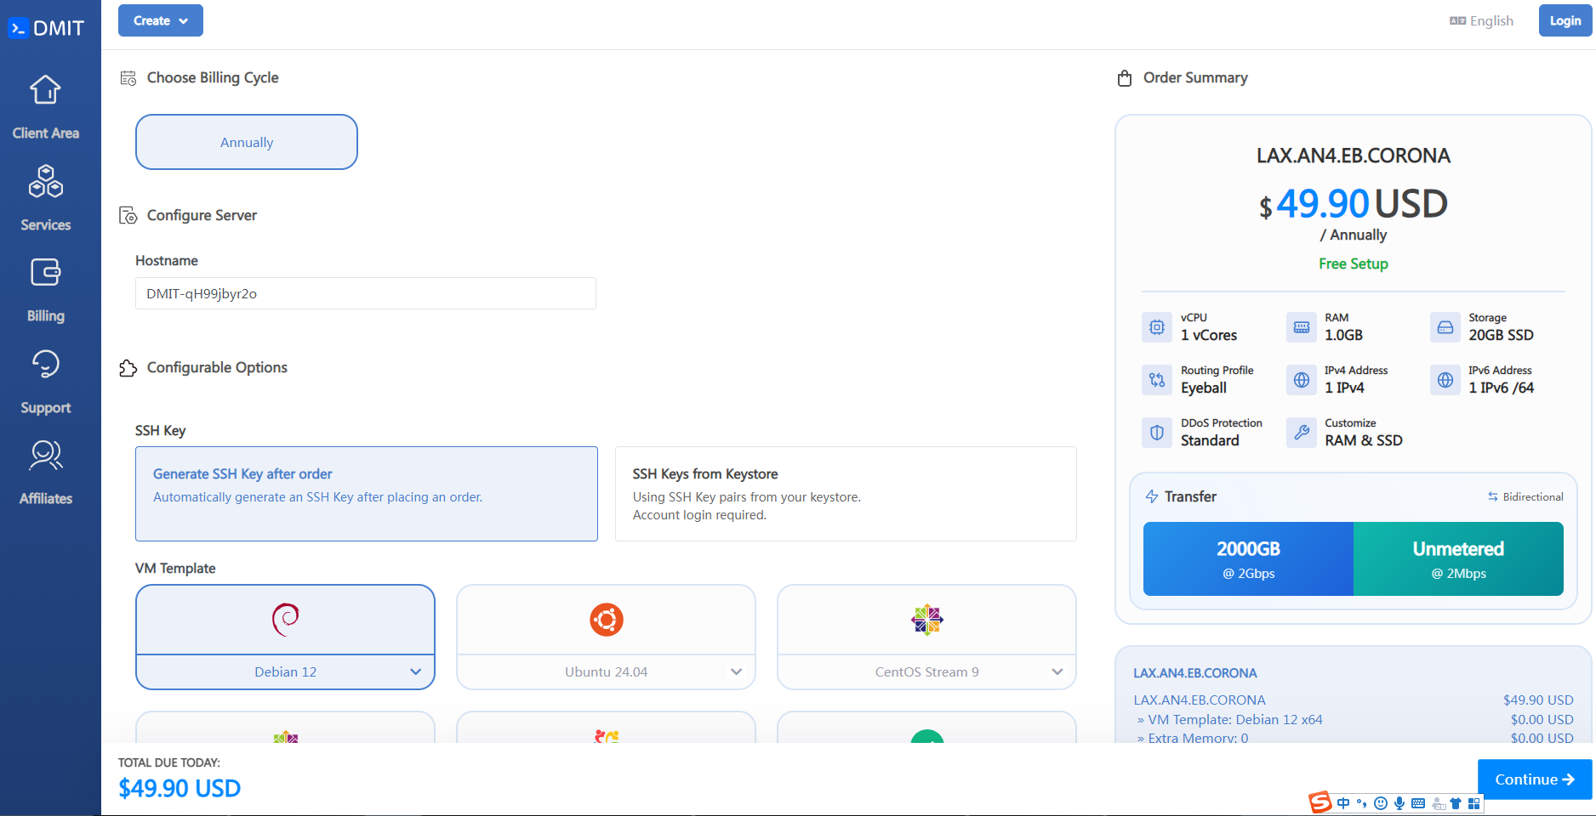Open Services cubes icon in sidebar
Image resolution: width=1596 pixels, height=816 pixels.
click(x=45, y=181)
